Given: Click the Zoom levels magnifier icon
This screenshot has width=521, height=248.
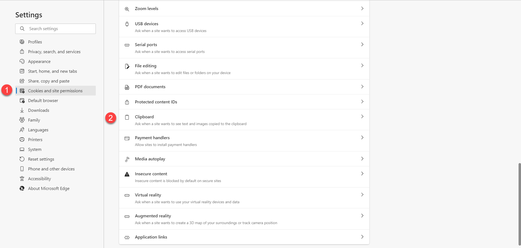Looking at the screenshot, I should click(x=127, y=9).
